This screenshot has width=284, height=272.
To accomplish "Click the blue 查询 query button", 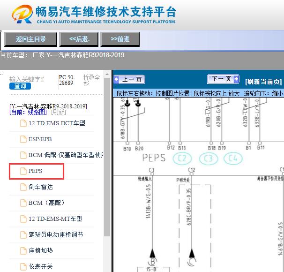I will click(x=20, y=86).
